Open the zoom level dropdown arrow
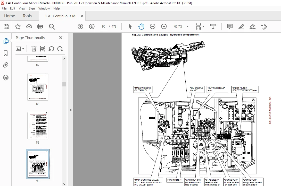Viewport: 281px width, 186px height. click(187, 26)
